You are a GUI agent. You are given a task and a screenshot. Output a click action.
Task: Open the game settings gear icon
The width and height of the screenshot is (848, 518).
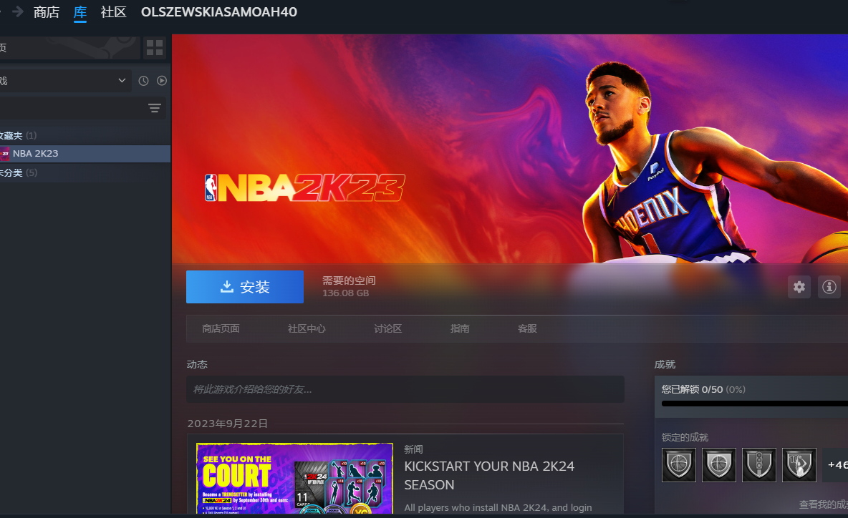tap(799, 287)
